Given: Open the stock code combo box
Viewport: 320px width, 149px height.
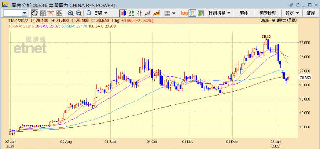Looking at the screenshot, I should (x=25, y=13).
